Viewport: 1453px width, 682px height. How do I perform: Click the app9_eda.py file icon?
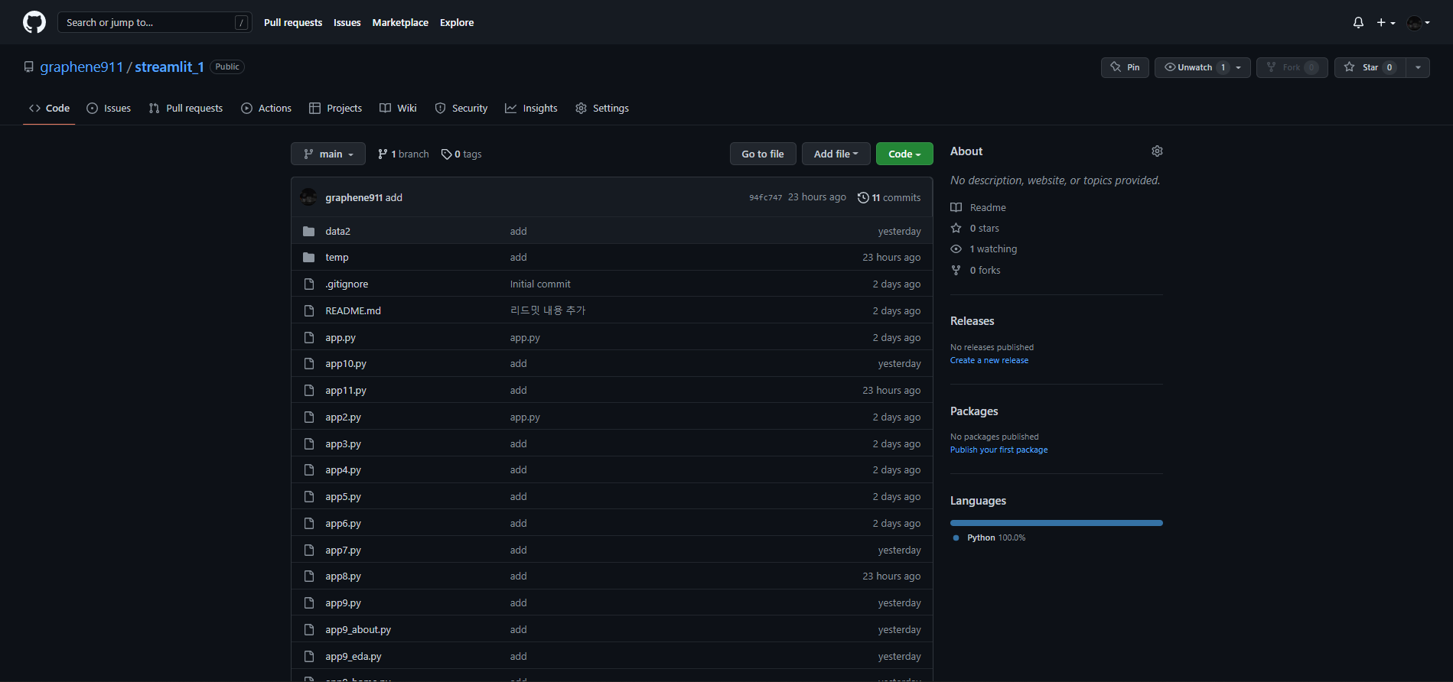[x=309, y=656]
